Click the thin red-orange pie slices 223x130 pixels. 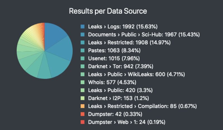tap(42, 28)
